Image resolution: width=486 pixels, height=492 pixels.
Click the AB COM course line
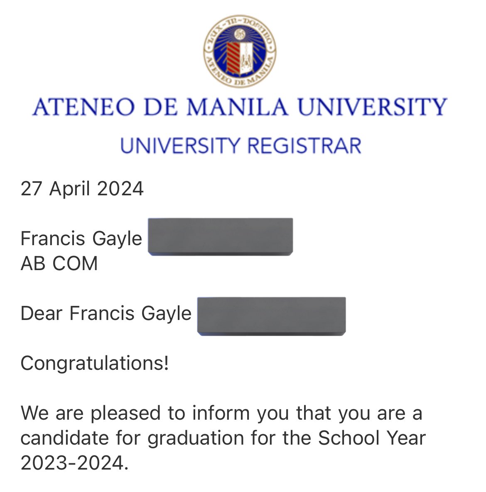[x=59, y=263]
